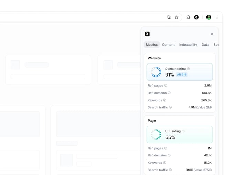Click the info icon beside Page Ref. pages
234x175 pixels.
coord(166,148)
